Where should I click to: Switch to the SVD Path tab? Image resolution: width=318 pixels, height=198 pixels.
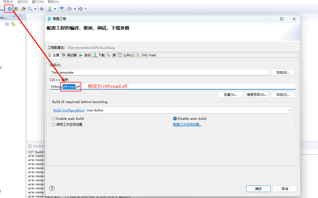[x=146, y=55]
